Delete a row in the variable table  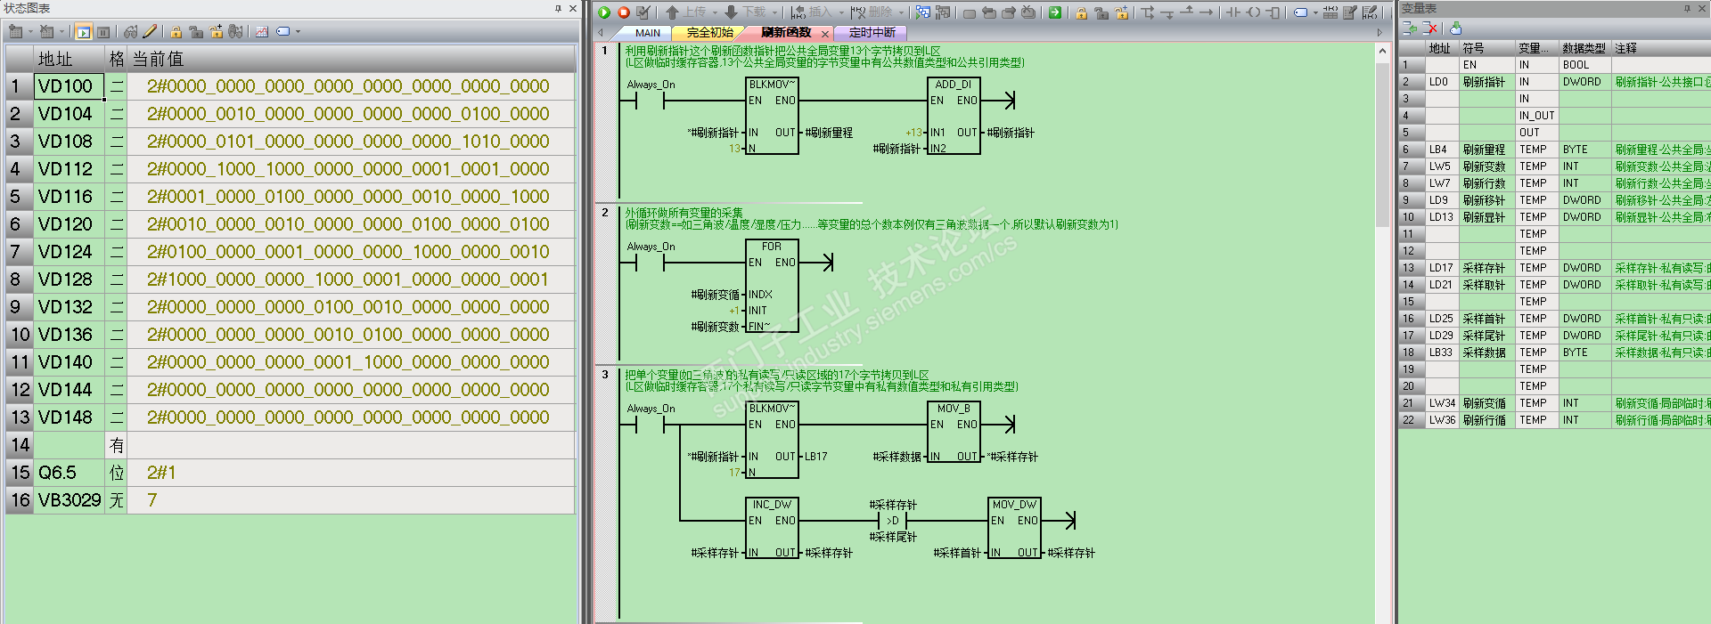pyautogui.click(x=1430, y=28)
